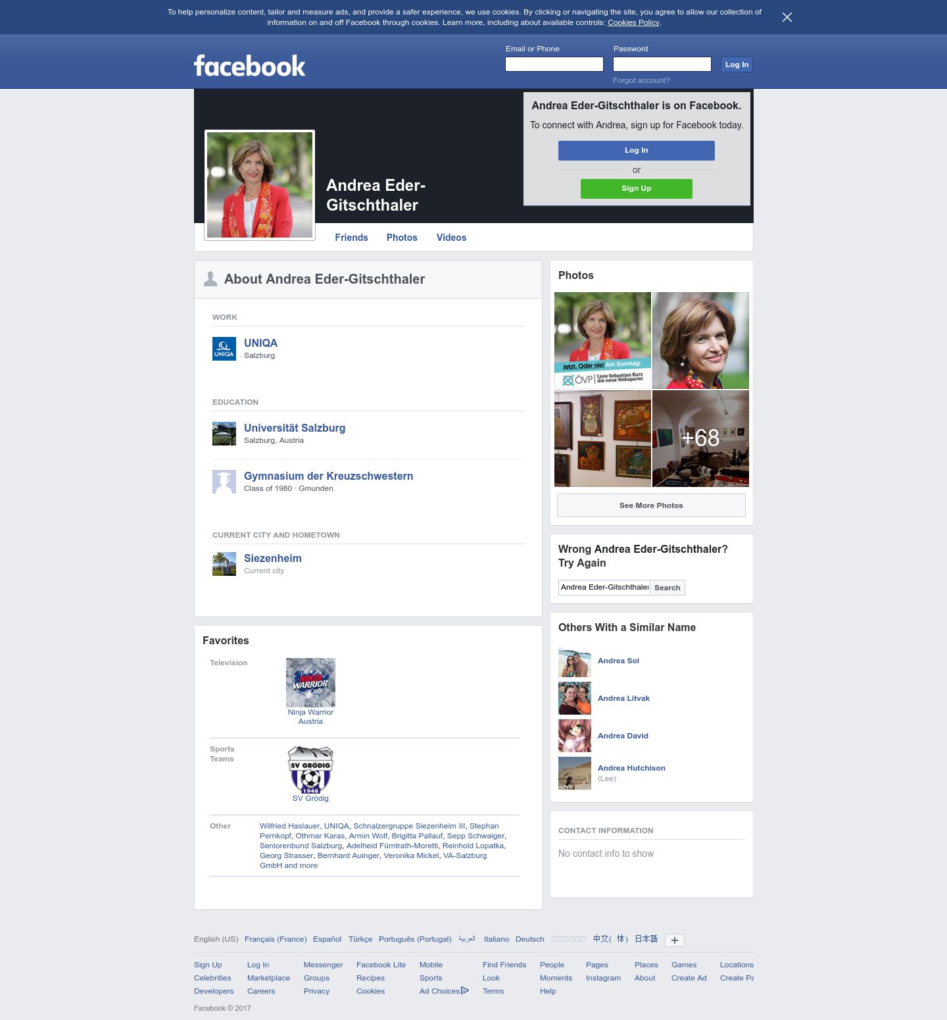The width and height of the screenshot is (947, 1020).
Task: Open the Siezenheim current city link
Action: 273,558
